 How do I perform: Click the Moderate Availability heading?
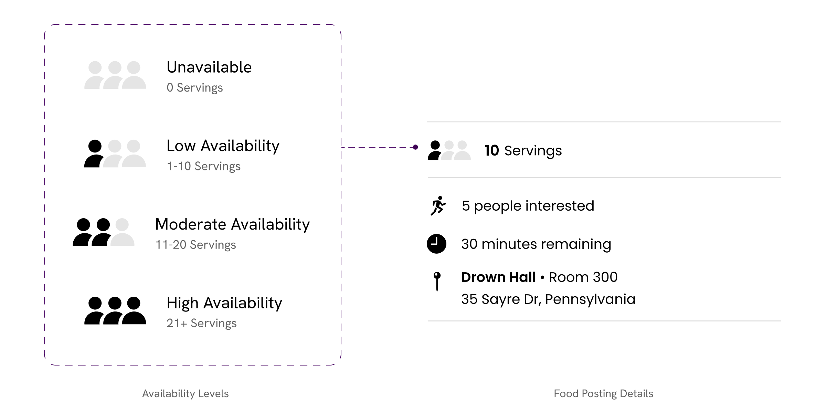(x=233, y=224)
